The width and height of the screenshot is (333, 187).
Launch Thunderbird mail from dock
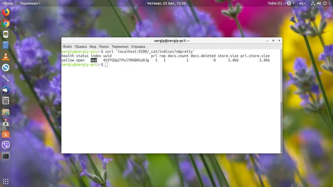pos(6,90)
